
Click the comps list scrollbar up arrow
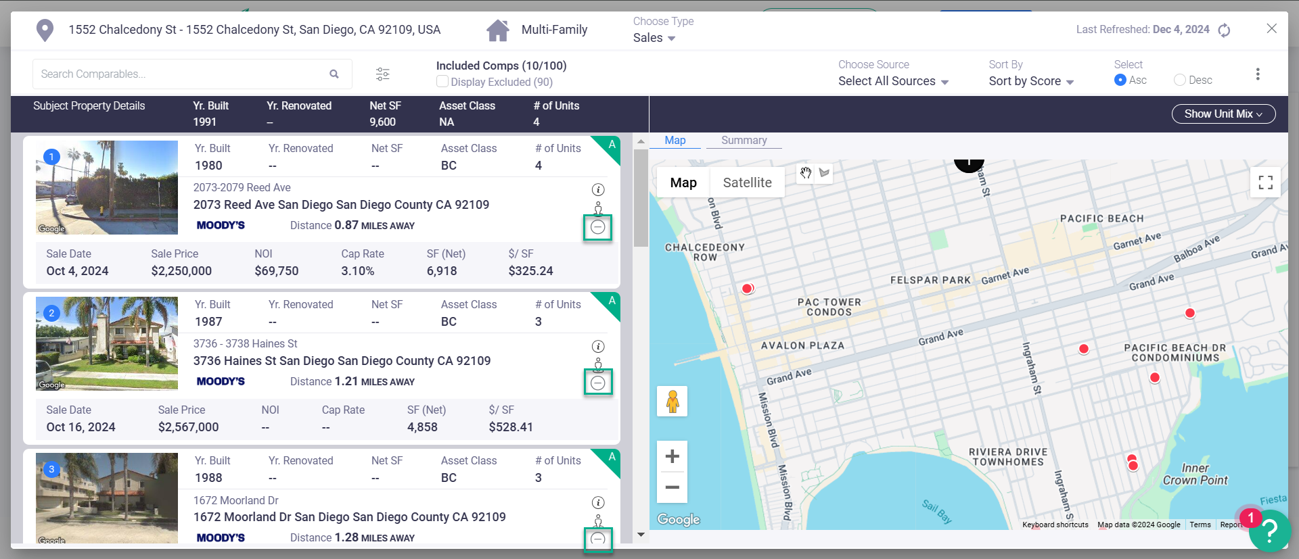tap(641, 142)
